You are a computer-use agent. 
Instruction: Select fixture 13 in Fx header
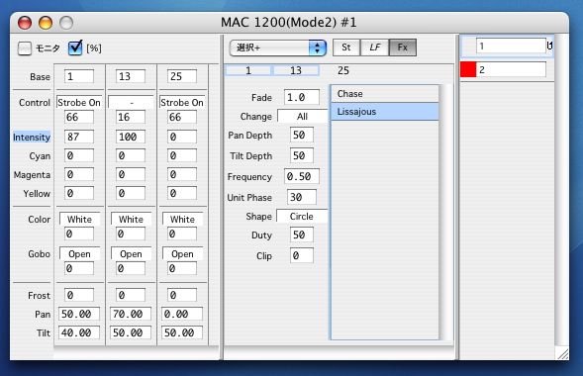pyautogui.click(x=296, y=70)
